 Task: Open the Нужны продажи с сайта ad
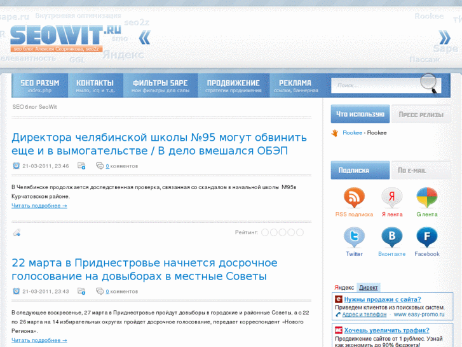click(x=383, y=299)
